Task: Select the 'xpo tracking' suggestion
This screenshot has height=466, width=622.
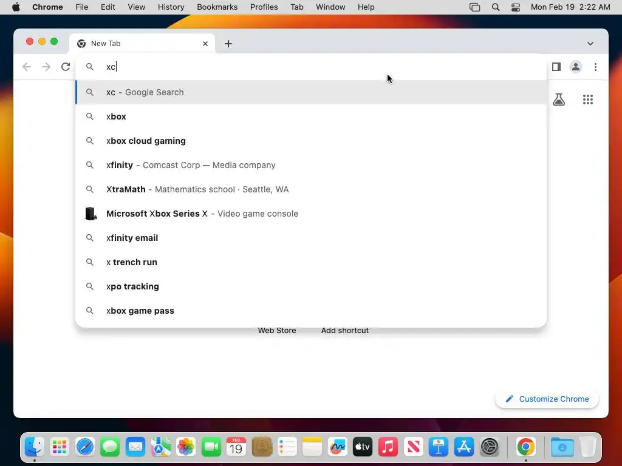Action: click(311, 286)
